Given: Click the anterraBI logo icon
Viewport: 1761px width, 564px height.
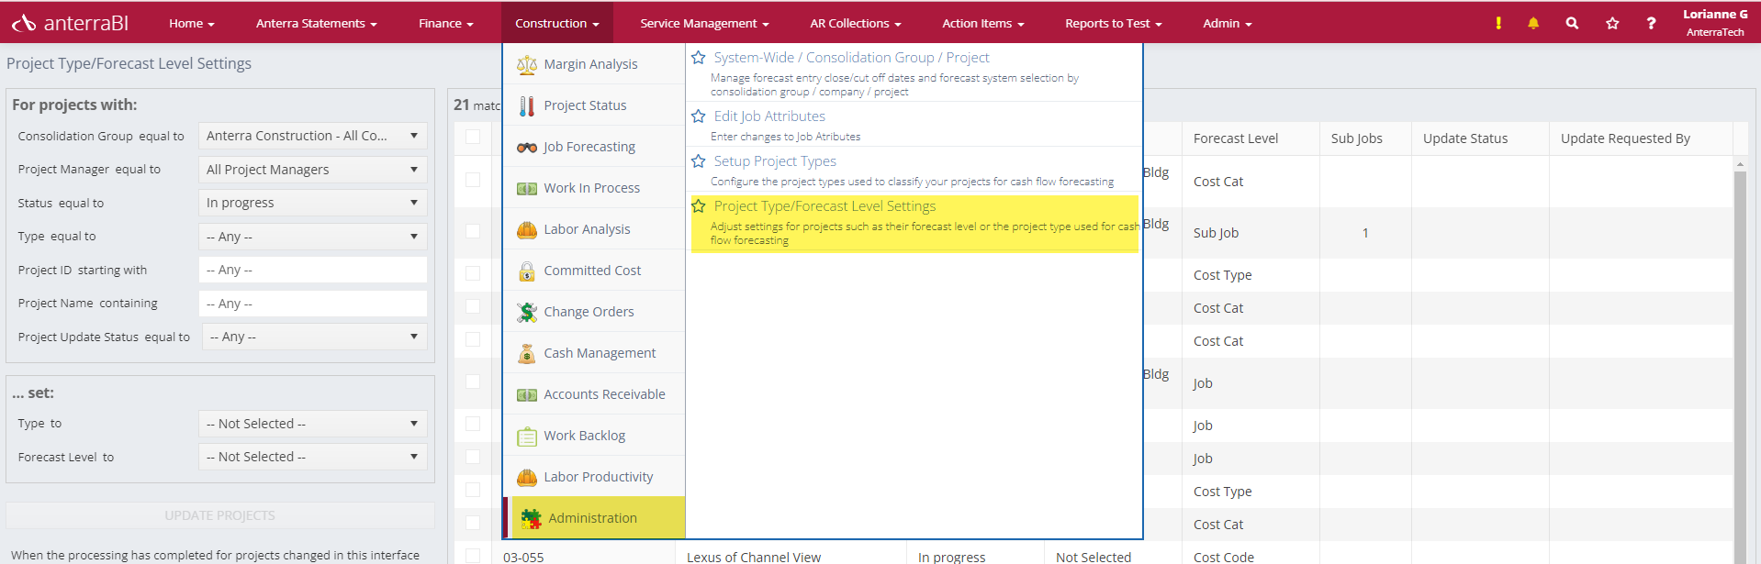Looking at the screenshot, I should point(24,23).
